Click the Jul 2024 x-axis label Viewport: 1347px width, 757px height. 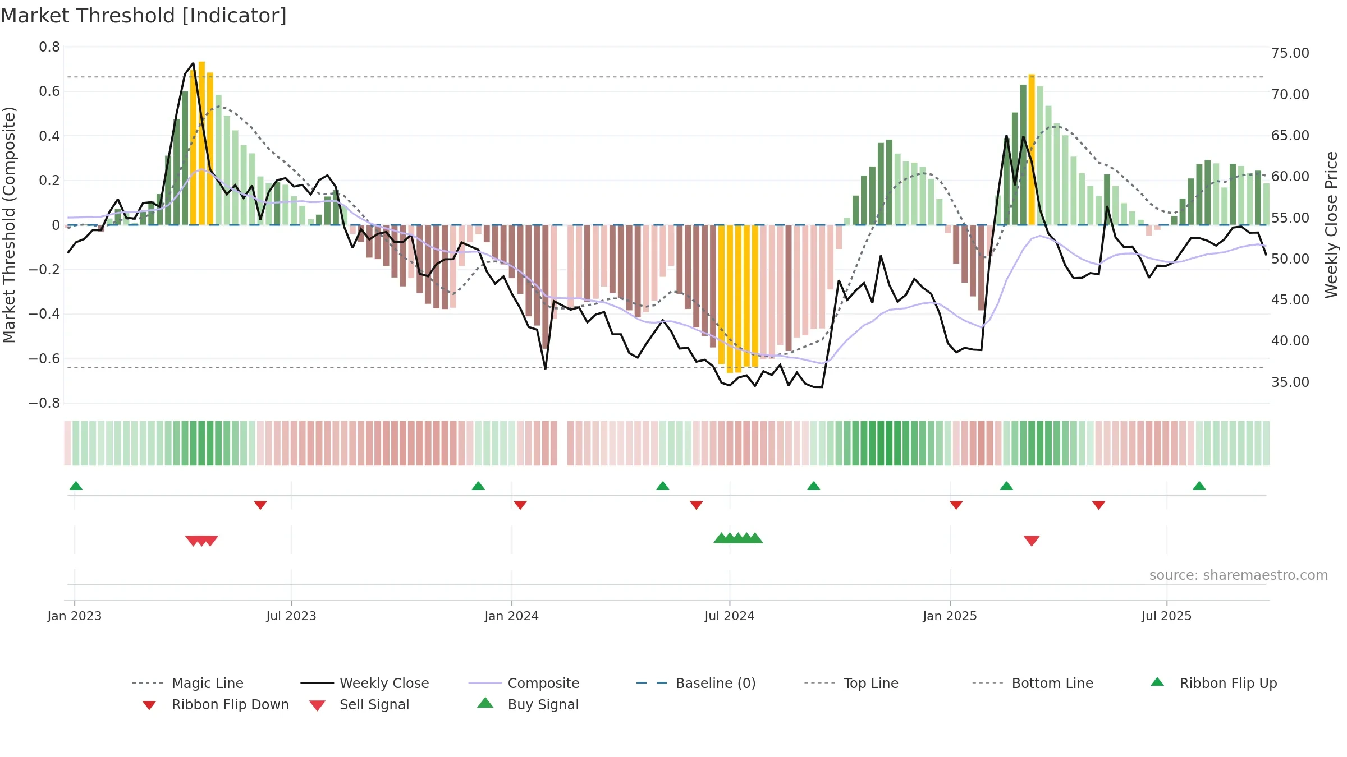pos(730,616)
